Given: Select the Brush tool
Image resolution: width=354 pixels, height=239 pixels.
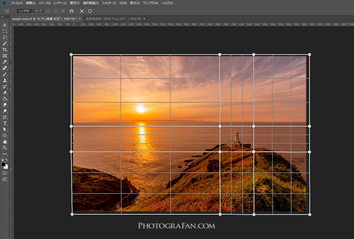Looking at the screenshot, I should pos(4,74).
